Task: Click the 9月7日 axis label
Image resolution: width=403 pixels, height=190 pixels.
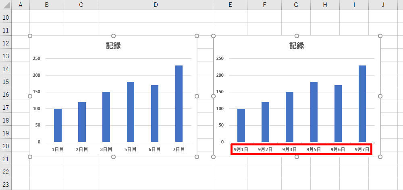Action: [x=362, y=149]
